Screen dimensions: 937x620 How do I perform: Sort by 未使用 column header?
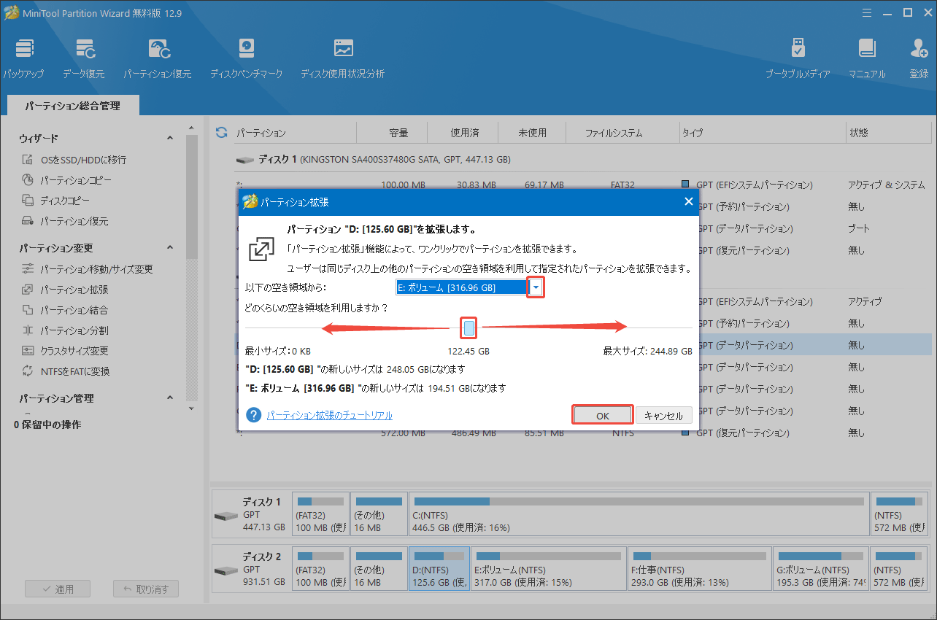pos(532,133)
